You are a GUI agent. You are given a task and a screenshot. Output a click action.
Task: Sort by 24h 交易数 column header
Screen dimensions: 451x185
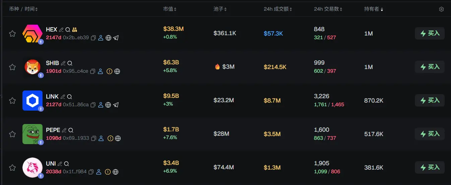click(328, 9)
